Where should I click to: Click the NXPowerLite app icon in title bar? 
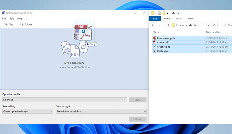[x=3, y=13]
